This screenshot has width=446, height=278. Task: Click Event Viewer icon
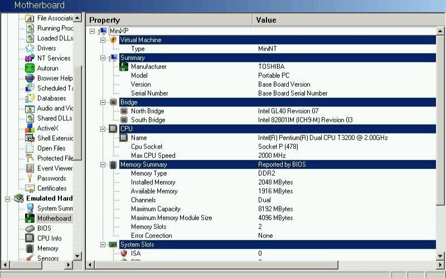[30, 168]
